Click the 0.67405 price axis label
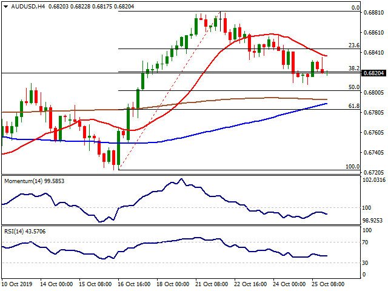 [373, 153]
